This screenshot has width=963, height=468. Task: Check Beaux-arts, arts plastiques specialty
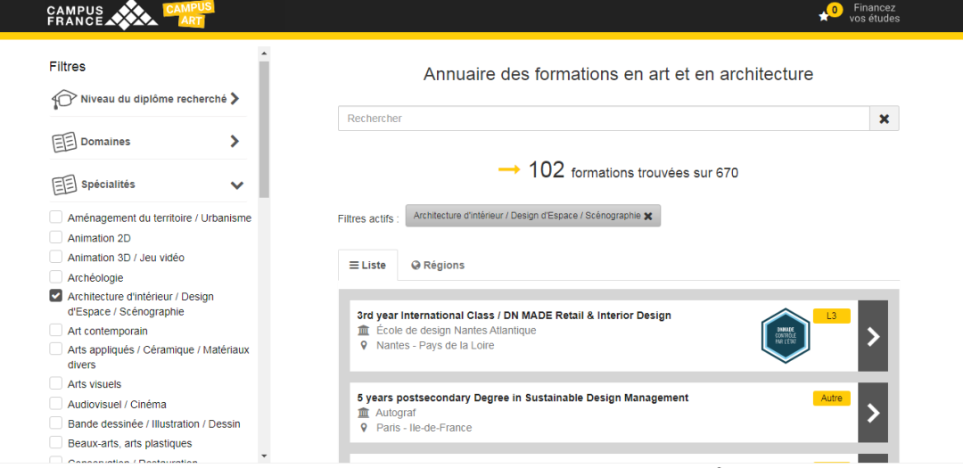pyautogui.click(x=56, y=443)
